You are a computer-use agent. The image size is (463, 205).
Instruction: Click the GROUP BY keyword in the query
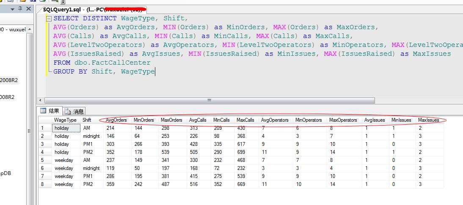[x=70, y=71]
